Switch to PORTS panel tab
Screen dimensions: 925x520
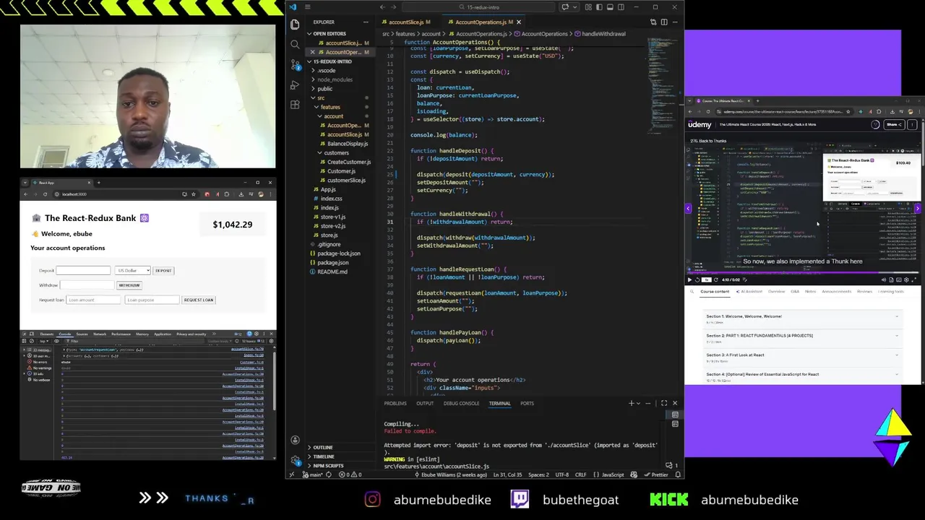[x=528, y=403]
